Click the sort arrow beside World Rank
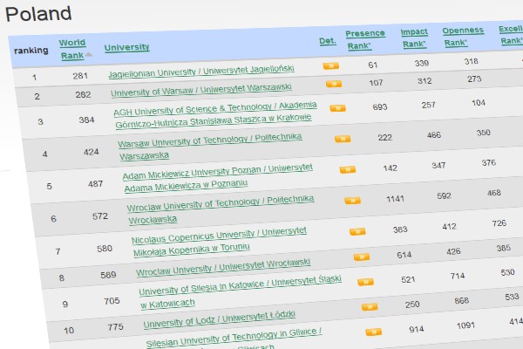Screen dimensions: 523x349 point(88,55)
